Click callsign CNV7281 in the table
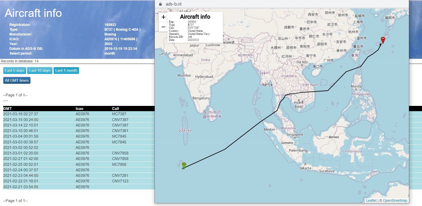422x206 pixels. pyautogui.click(x=120, y=176)
